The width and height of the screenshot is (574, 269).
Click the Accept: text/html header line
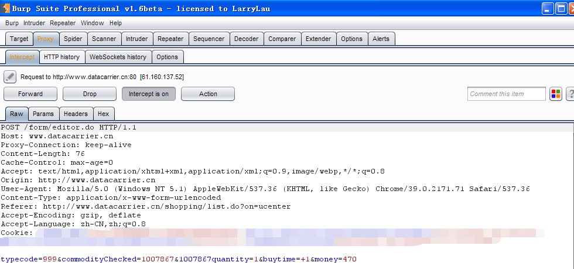[x=193, y=172]
